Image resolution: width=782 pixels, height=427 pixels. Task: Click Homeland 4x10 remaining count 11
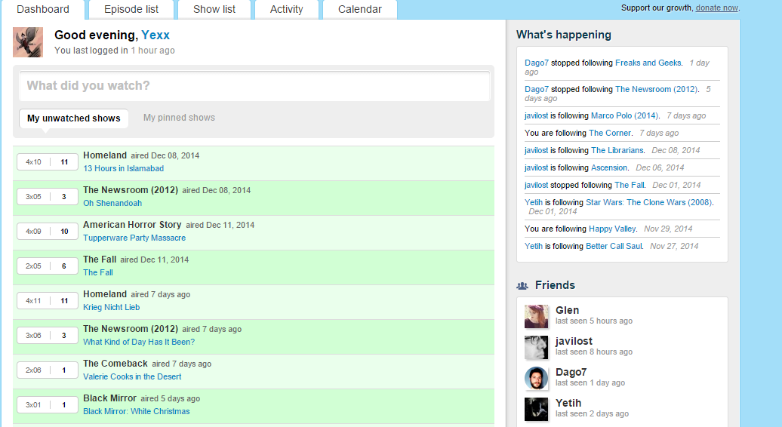click(64, 162)
